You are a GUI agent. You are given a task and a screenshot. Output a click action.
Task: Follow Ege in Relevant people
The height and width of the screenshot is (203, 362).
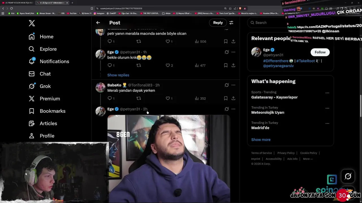[320, 52]
